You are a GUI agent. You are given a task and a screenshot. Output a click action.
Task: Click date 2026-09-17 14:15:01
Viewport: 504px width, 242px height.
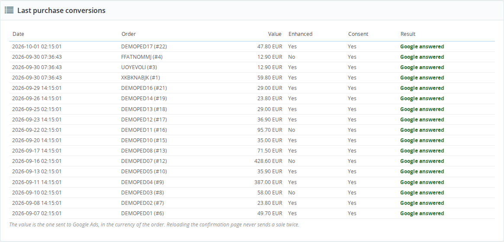[x=37, y=150]
